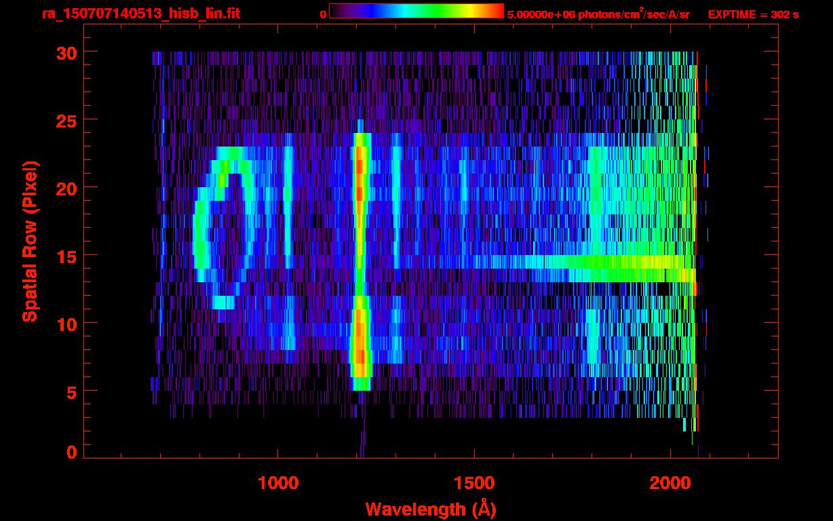The height and width of the screenshot is (521, 833).
Task: Click the rainbow color scale bar
Action: (x=416, y=11)
